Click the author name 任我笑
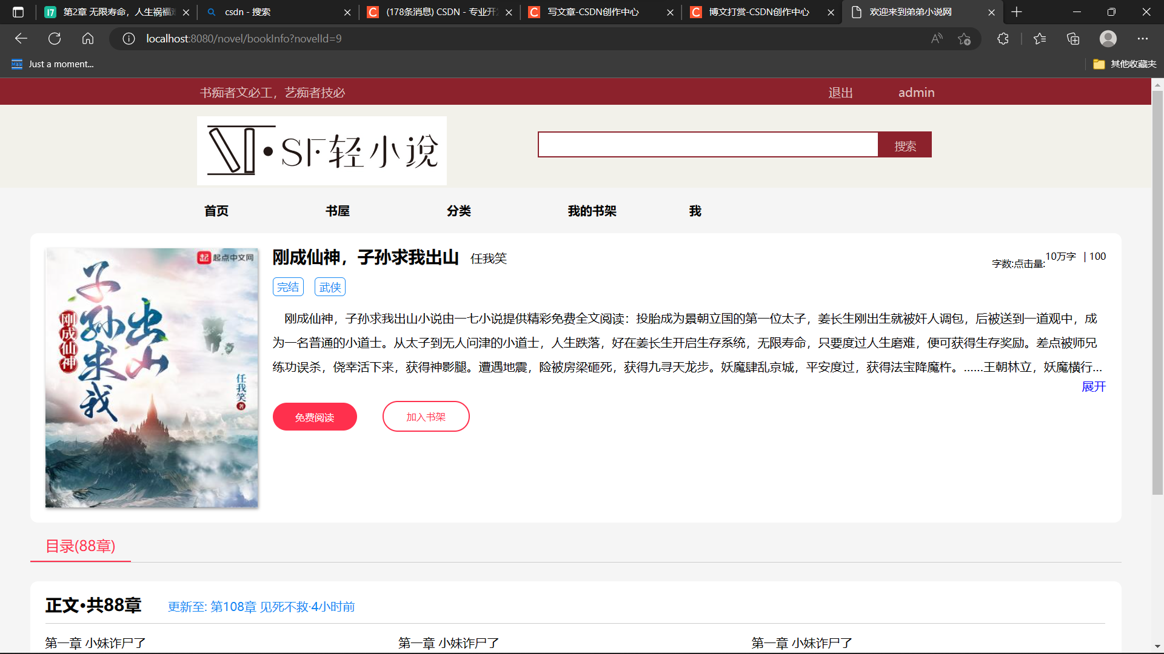This screenshot has width=1164, height=654. [489, 259]
